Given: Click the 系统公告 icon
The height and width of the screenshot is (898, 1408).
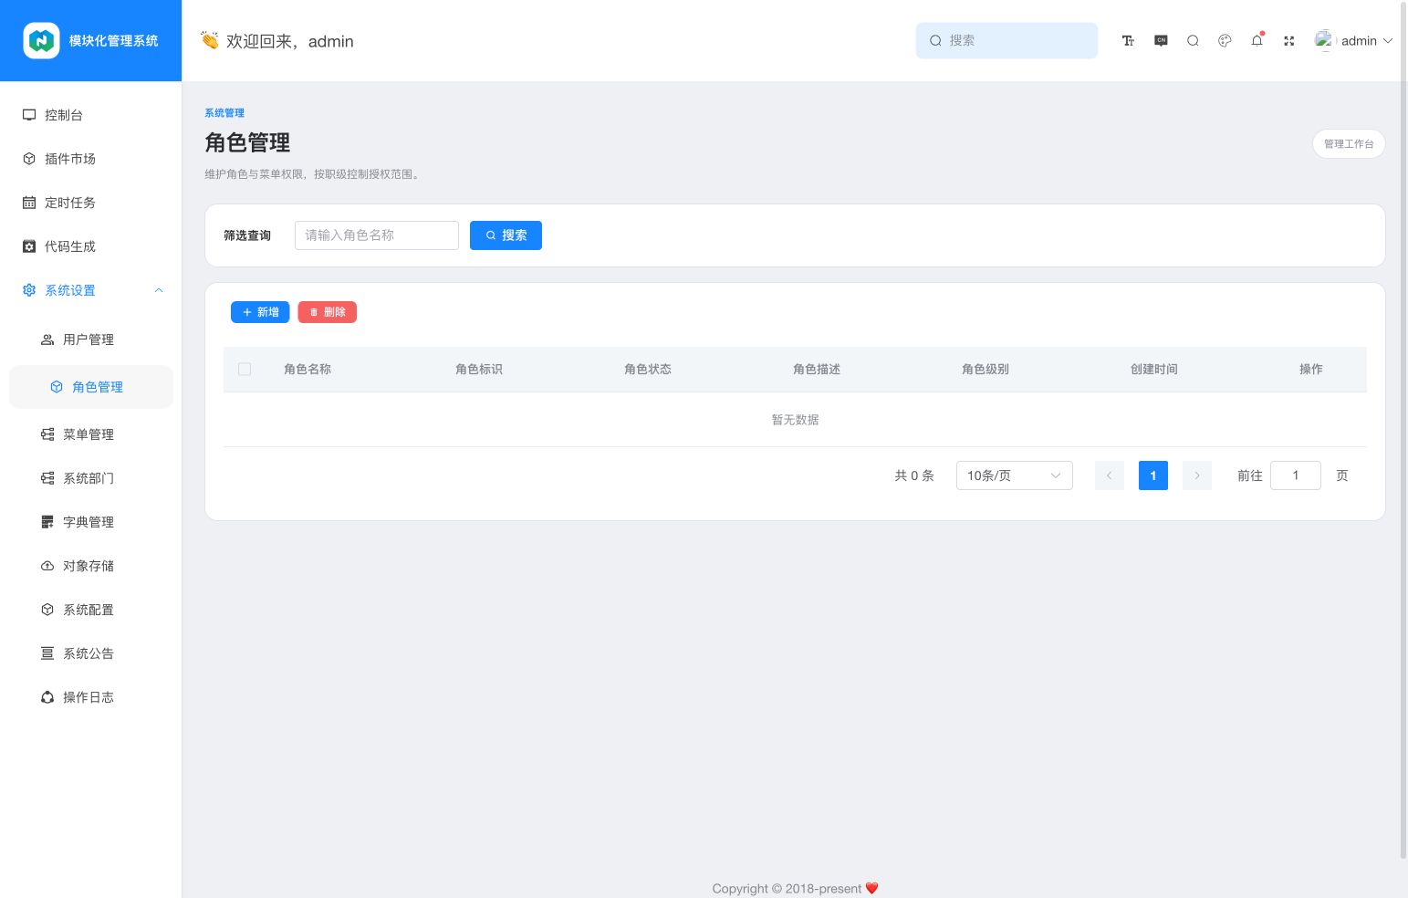Looking at the screenshot, I should 47,653.
